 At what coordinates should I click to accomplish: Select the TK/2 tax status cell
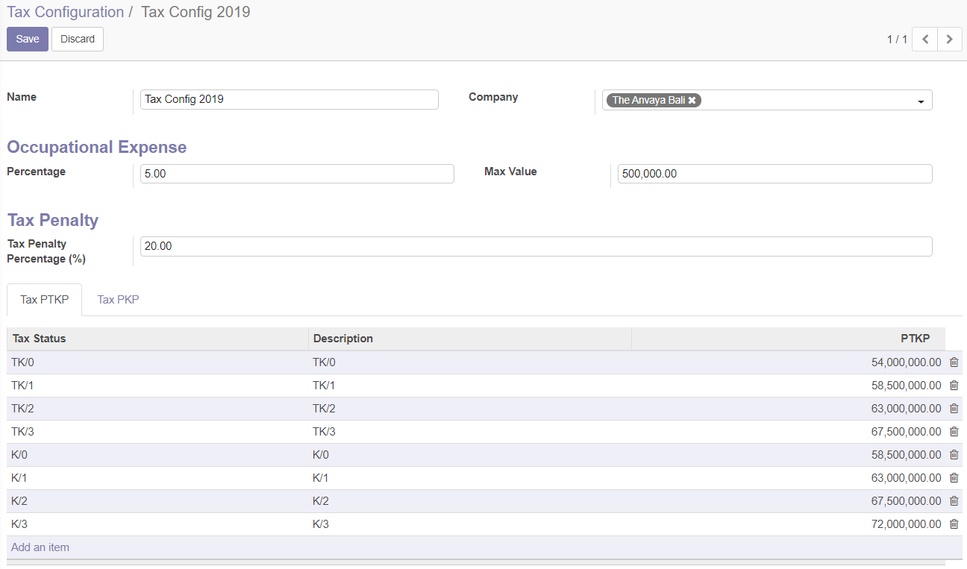[x=157, y=409]
